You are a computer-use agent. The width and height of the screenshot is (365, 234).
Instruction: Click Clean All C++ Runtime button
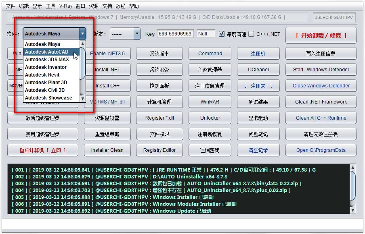tap(321, 118)
